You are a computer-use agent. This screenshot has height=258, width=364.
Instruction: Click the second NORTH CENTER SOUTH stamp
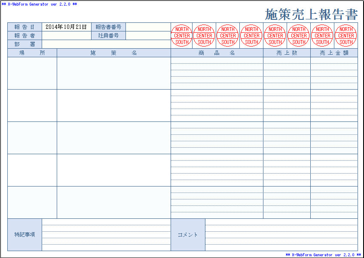click(x=204, y=35)
